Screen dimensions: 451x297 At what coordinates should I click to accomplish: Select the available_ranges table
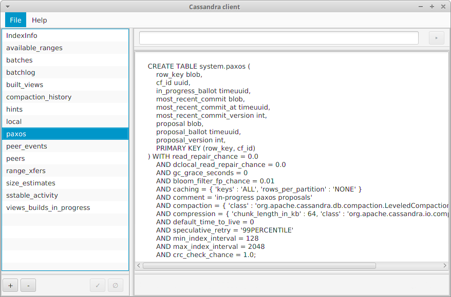pos(65,48)
